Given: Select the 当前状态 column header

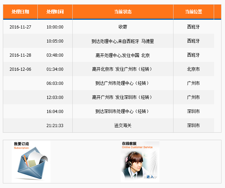Looking at the screenshot, I should pos(123,12).
